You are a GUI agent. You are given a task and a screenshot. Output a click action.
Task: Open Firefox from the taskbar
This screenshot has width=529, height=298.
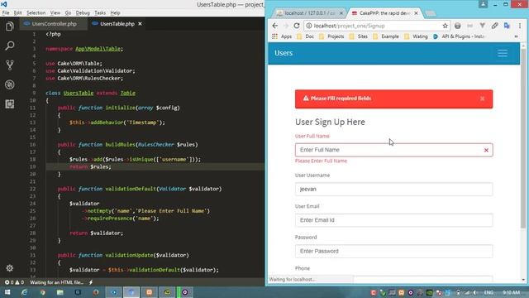click(96, 292)
